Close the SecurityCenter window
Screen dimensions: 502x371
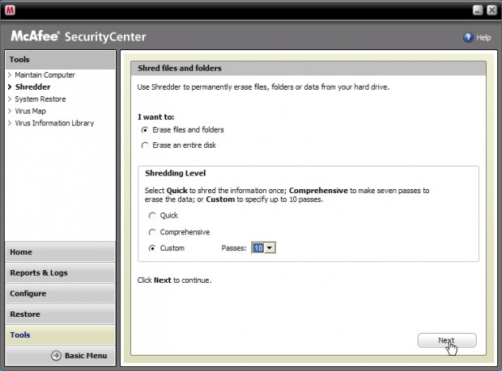pyautogui.click(x=491, y=11)
